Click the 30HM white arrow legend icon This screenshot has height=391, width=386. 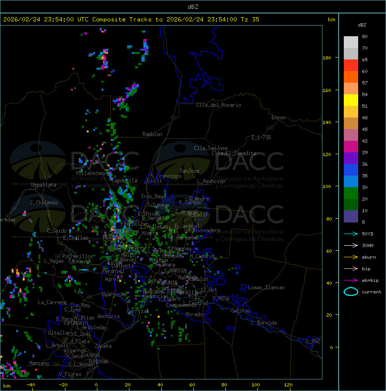point(351,245)
